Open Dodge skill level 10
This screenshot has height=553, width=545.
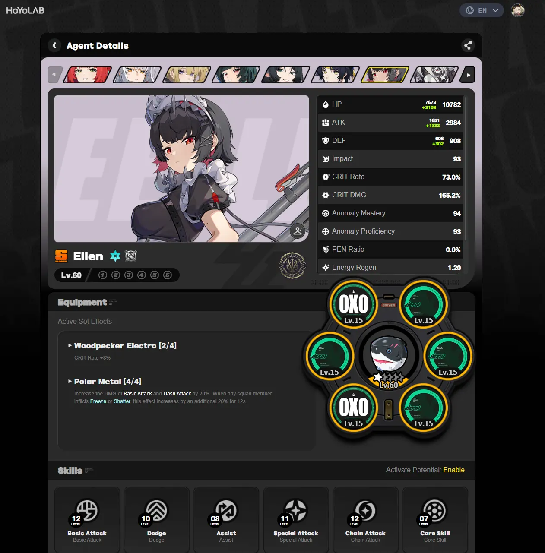157,520
